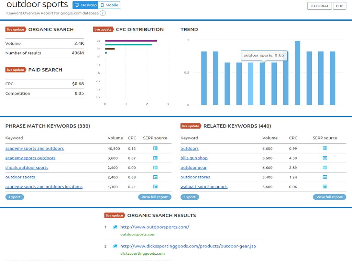Open SERP source icon for outdoor gear

pyautogui.click(x=325, y=168)
